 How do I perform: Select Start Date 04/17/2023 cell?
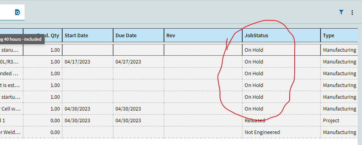(x=88, y=62)
